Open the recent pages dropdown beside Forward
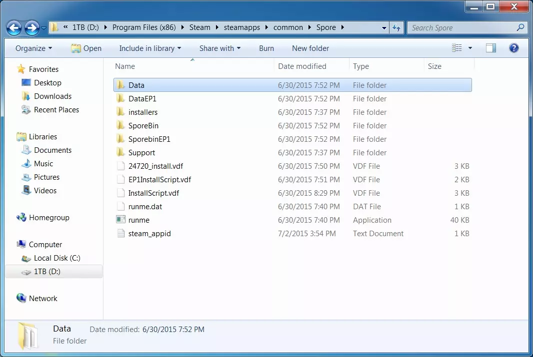 (x=43, y=28)
